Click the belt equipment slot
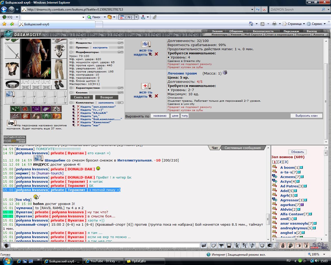Screen dimensions: 331x265 [x=12, y=84]
